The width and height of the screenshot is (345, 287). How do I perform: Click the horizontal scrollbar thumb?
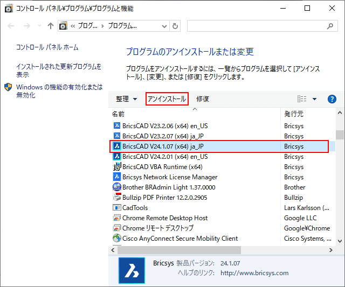pyautogui.click(x=179, y=250)
